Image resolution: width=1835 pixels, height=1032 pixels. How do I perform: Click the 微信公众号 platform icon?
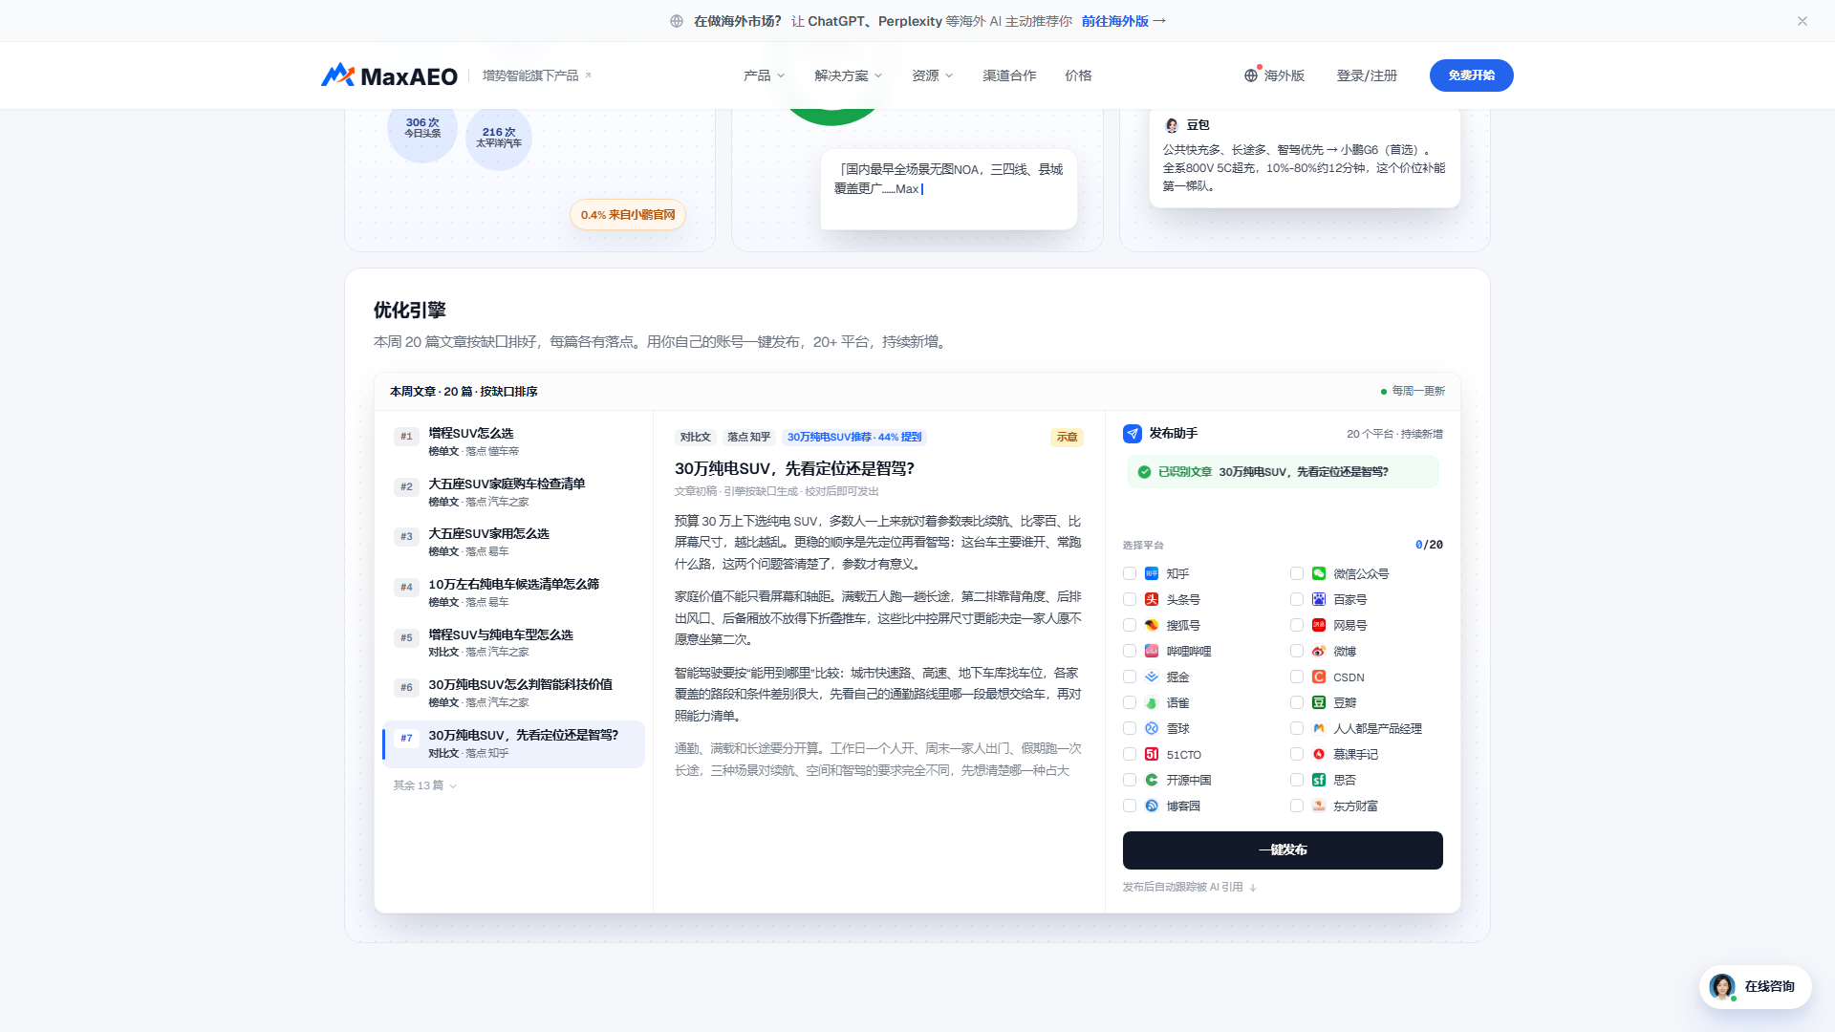[x=1319, y=573]
